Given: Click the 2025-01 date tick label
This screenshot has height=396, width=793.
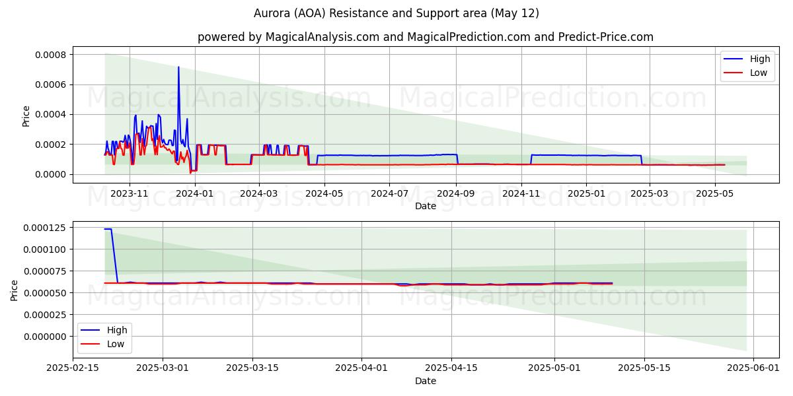Looking at the screenshot, I should click(586, 193).
